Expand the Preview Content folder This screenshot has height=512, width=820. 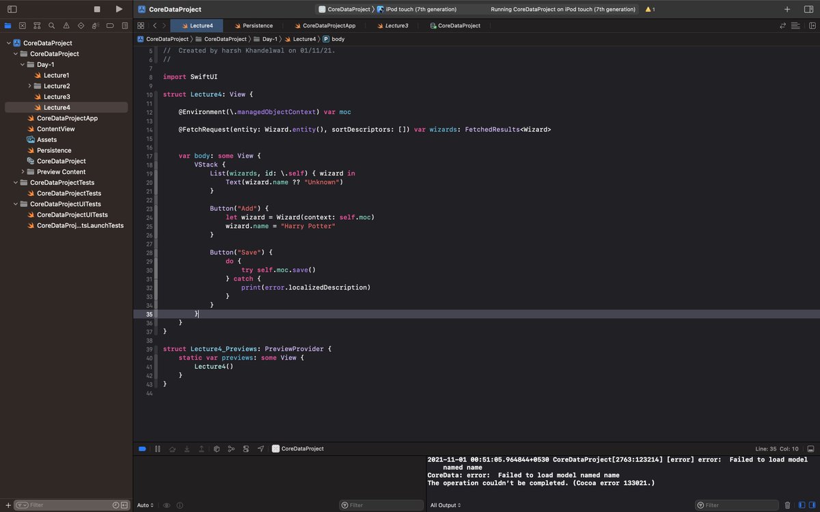[23, 172]
